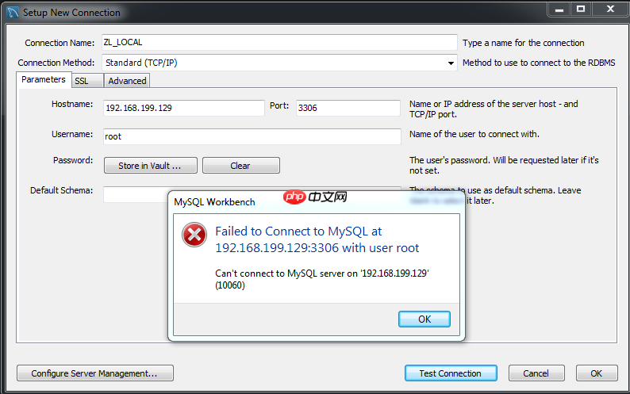The image size is (630, 394).
Task: Click the 'Password:' label
Action: point(73,160)
